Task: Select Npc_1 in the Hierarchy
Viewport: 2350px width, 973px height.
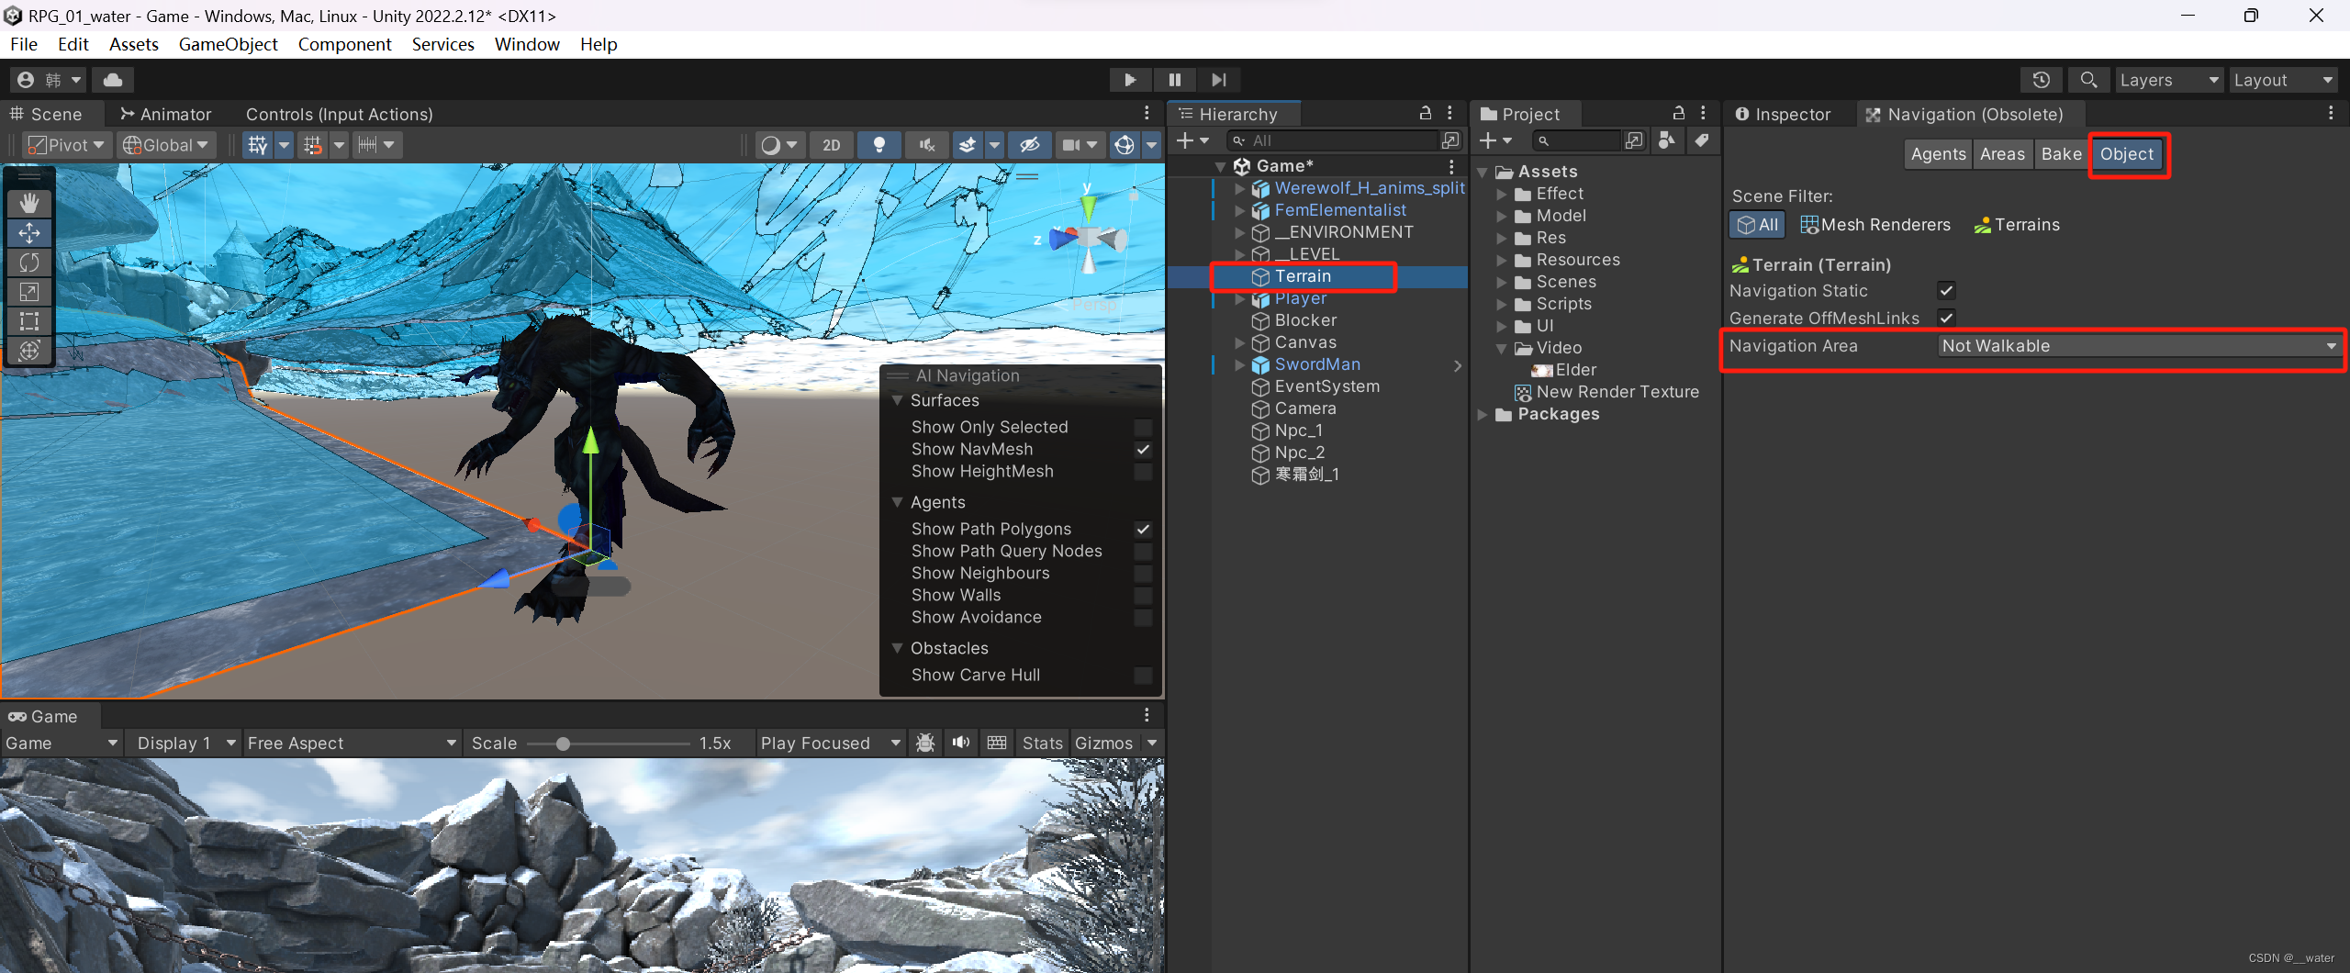Action: [x=1297, y=430]
